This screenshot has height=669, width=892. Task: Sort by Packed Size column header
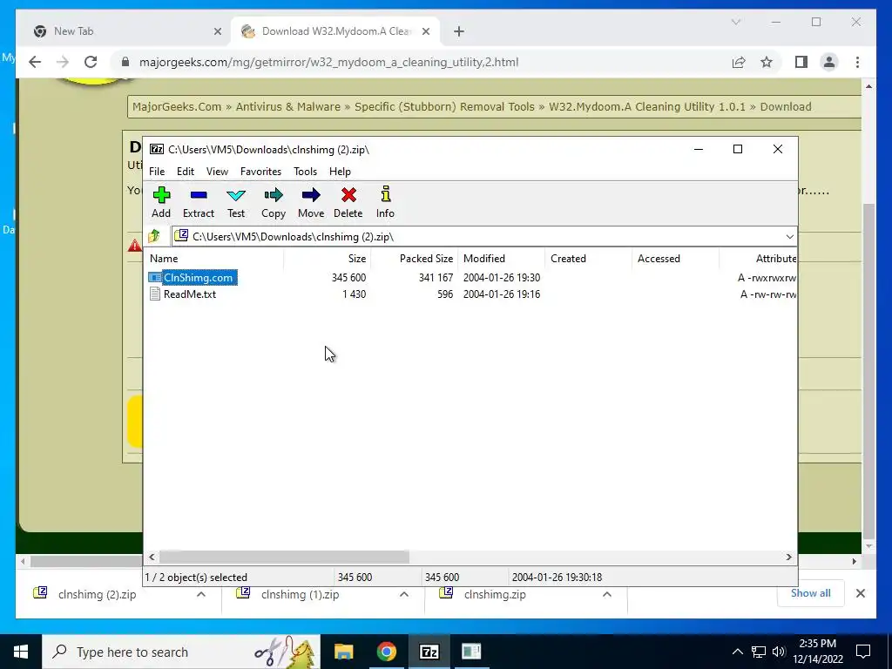(x=415, y=258)
